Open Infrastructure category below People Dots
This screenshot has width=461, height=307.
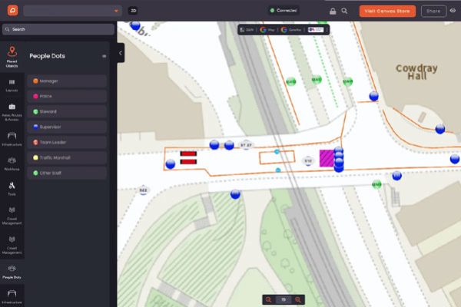pos(12,297)
